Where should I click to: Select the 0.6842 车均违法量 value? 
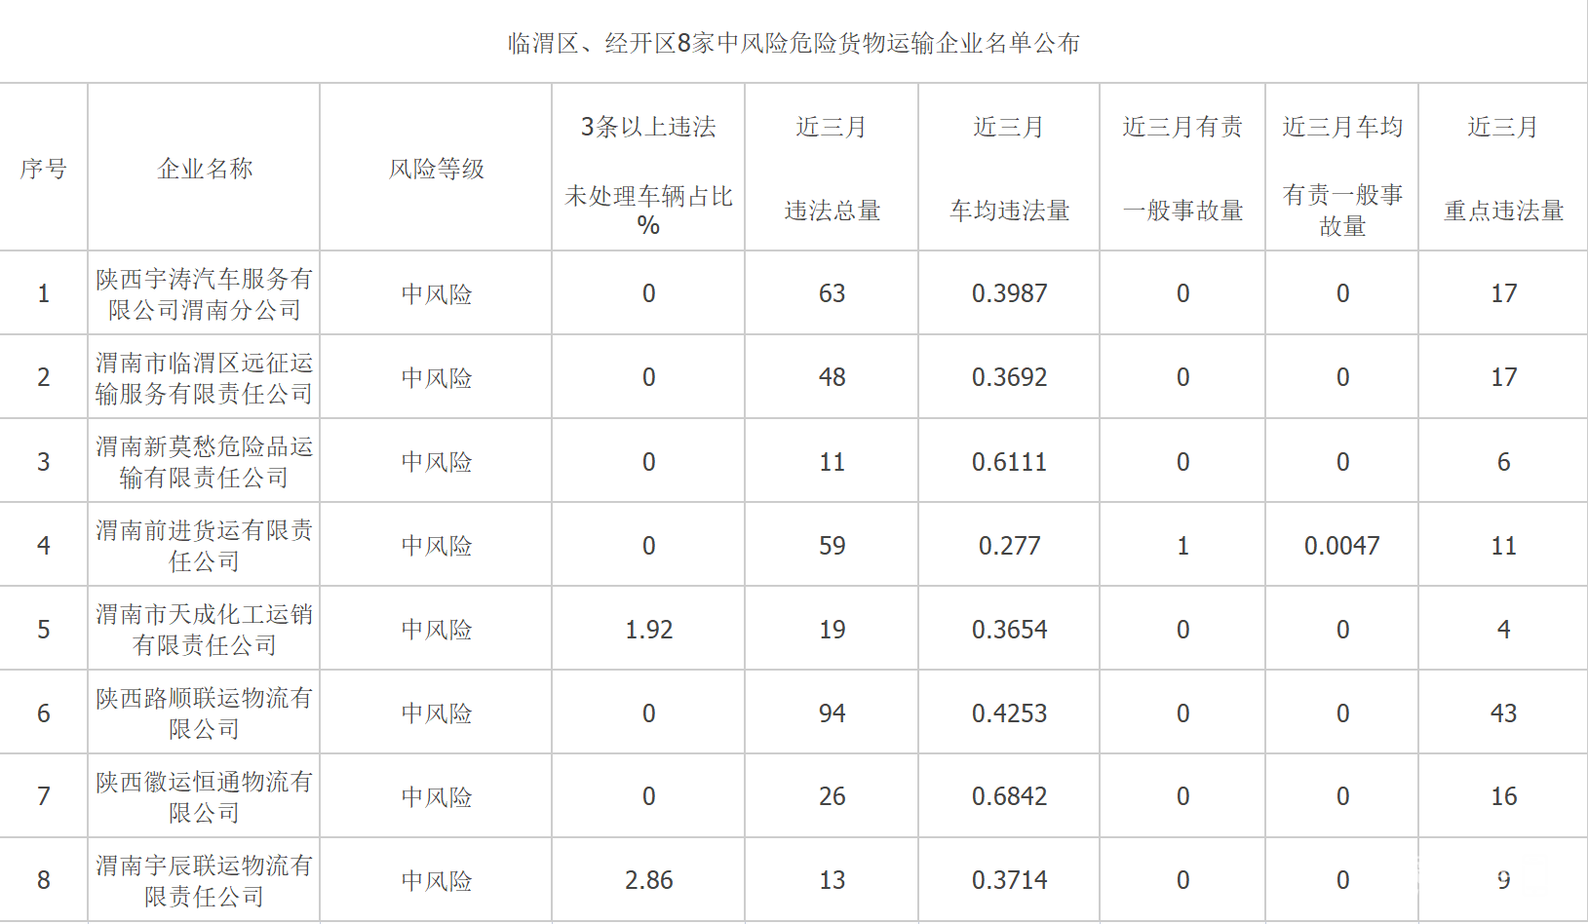(x=1009, y=796)
